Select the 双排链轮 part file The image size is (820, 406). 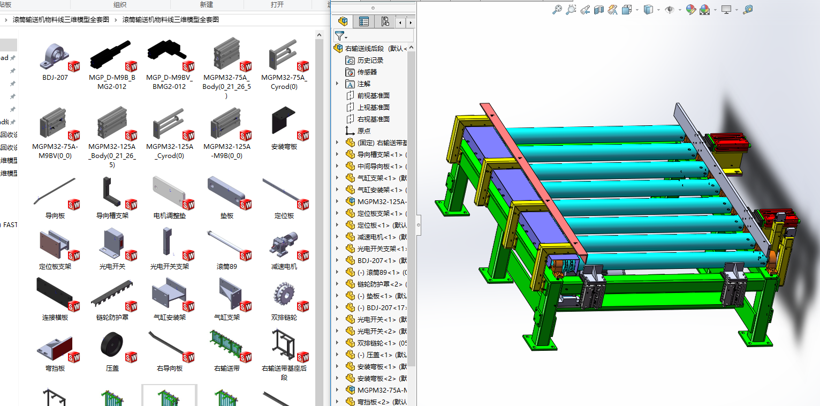[x=284, y=298]
